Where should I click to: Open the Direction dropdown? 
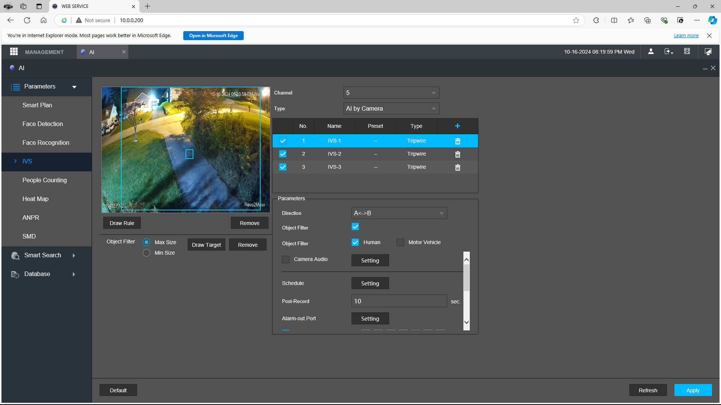399,213
